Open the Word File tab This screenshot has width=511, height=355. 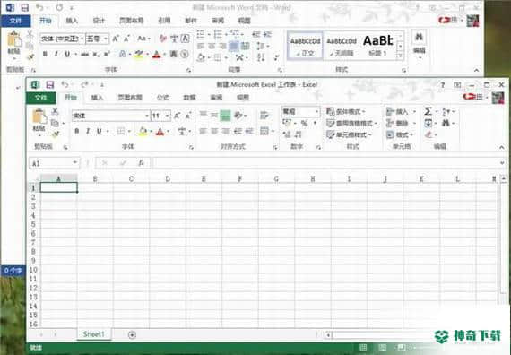coord(15,21)
